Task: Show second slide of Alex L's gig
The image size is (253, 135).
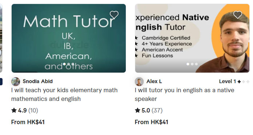Action: (192, 64)
